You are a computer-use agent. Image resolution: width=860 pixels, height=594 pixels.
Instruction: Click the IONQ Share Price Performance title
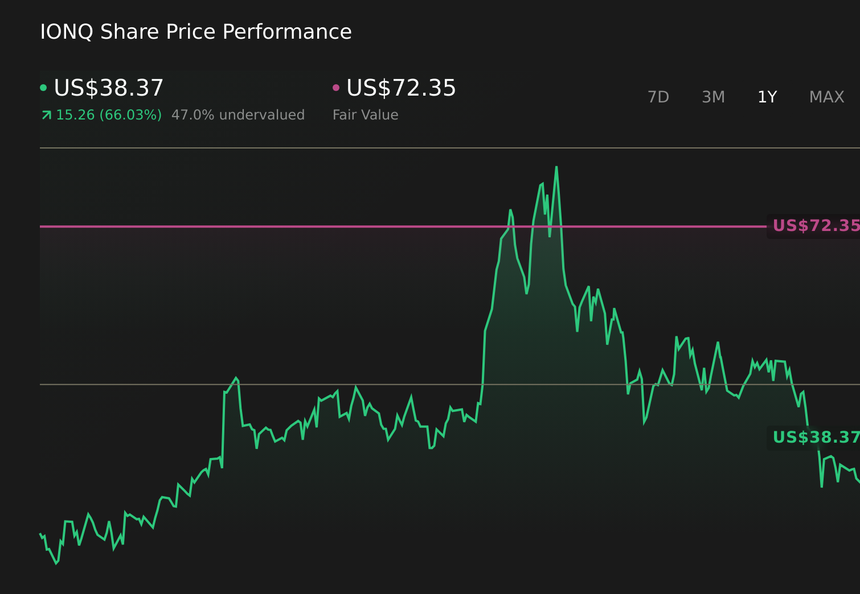(195, 32)
